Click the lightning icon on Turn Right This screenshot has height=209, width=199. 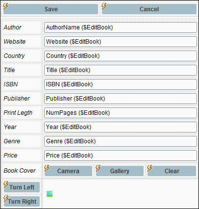(6, 199)
